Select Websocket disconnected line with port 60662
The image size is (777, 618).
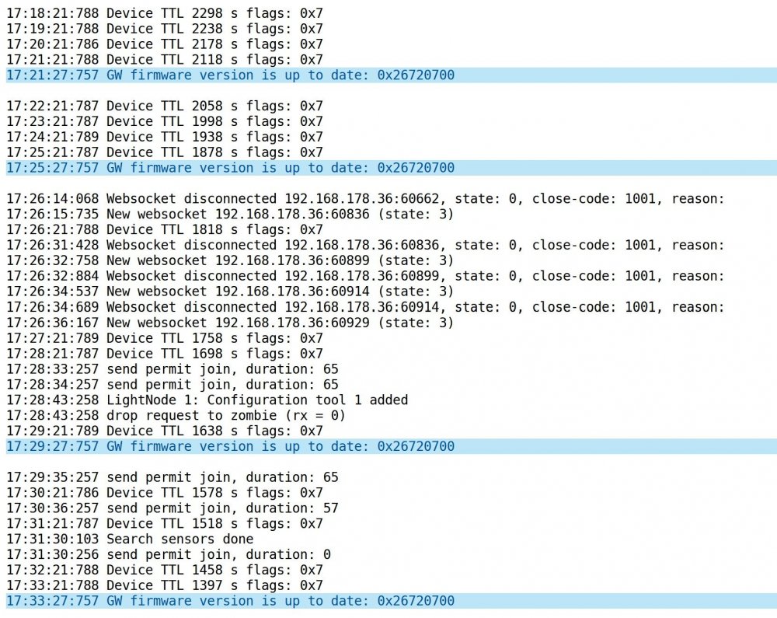365,199
